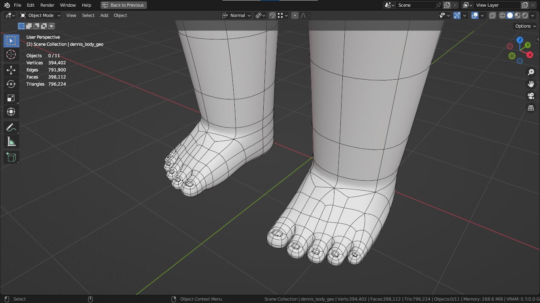
Task: Open the viewport Select menu
Action: pyautogui.click(x=88, y=15)
